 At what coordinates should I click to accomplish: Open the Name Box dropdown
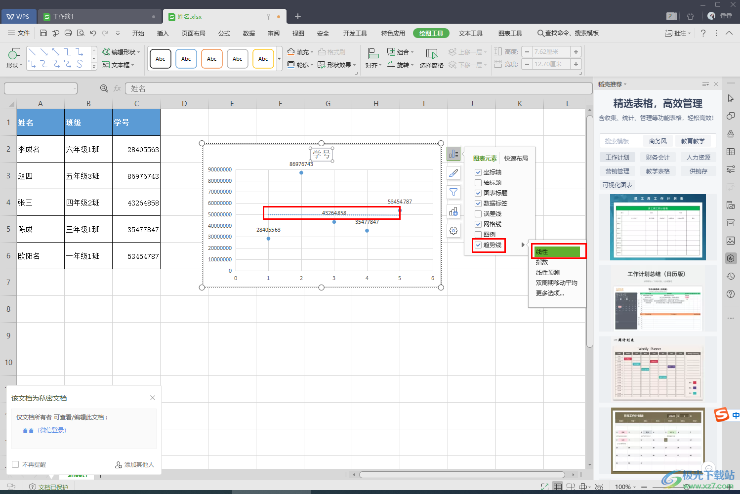[x=75, y=88]
